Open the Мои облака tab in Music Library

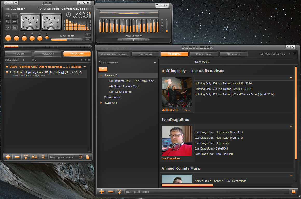(x=204, y=54)
